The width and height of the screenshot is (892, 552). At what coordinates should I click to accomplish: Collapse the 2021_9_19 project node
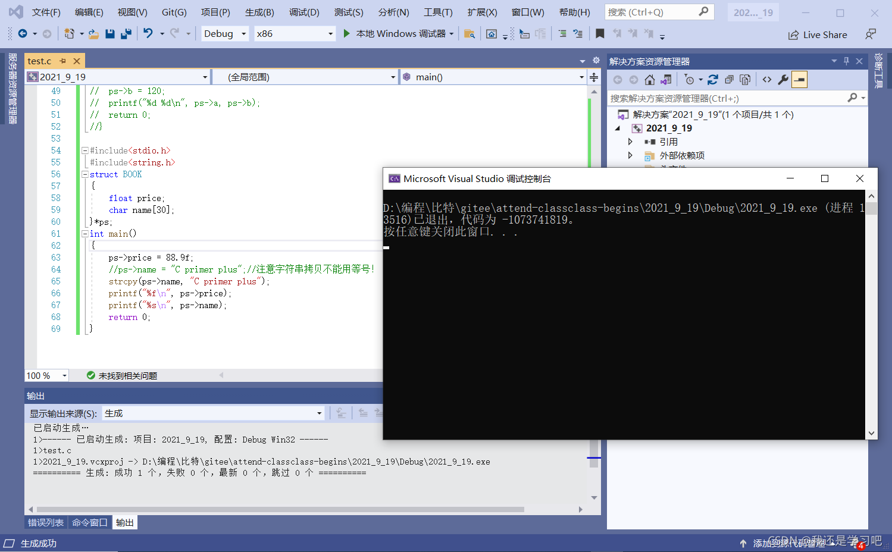pos(618,128)
